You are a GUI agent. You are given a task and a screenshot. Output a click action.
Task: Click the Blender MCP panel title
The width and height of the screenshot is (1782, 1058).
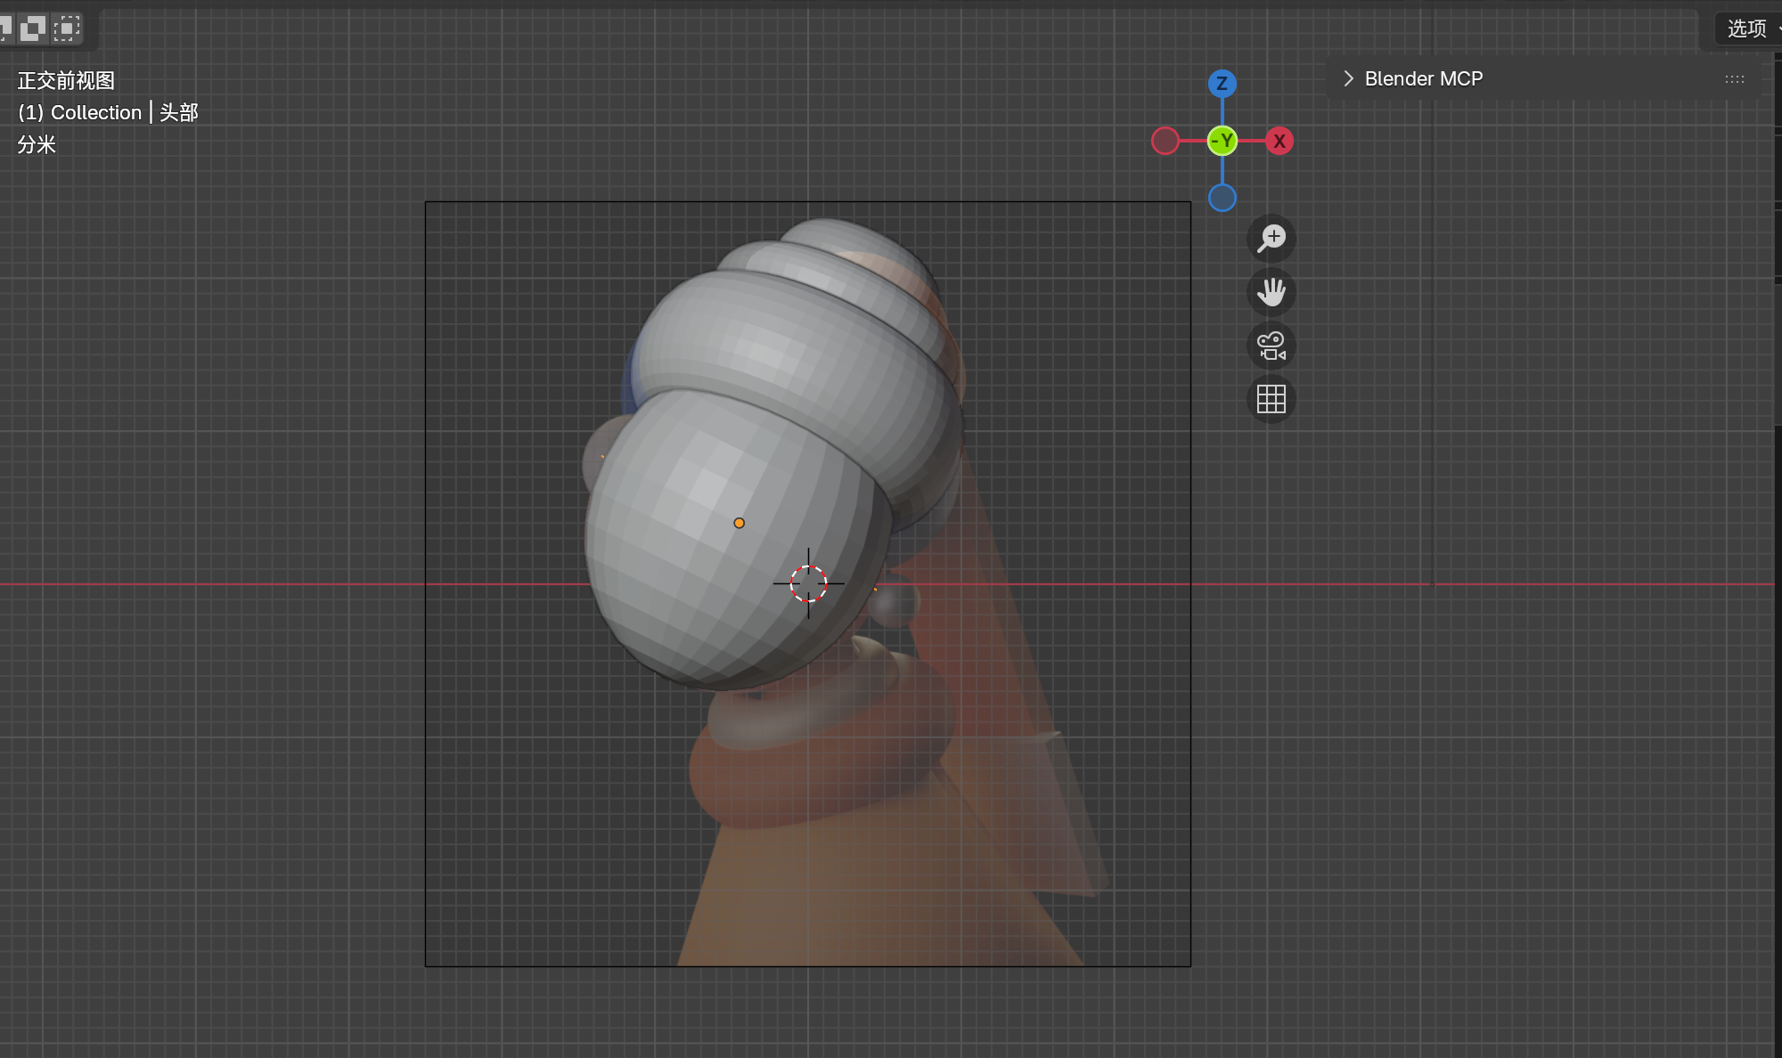(x=1423, y=78)
